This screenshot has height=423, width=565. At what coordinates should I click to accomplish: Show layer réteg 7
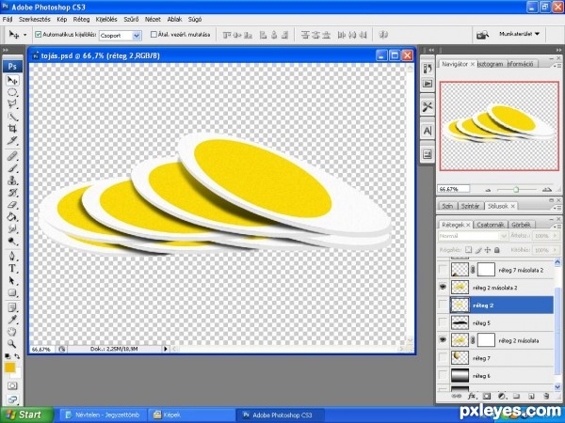(443, 357)
